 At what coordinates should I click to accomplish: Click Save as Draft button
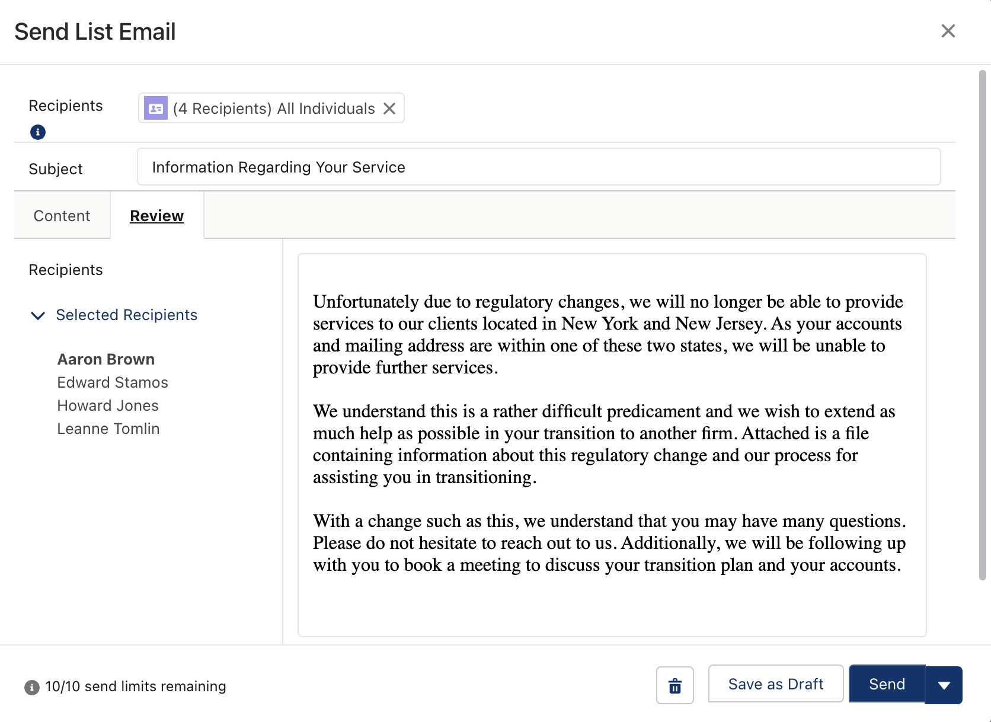click(776, 684)
